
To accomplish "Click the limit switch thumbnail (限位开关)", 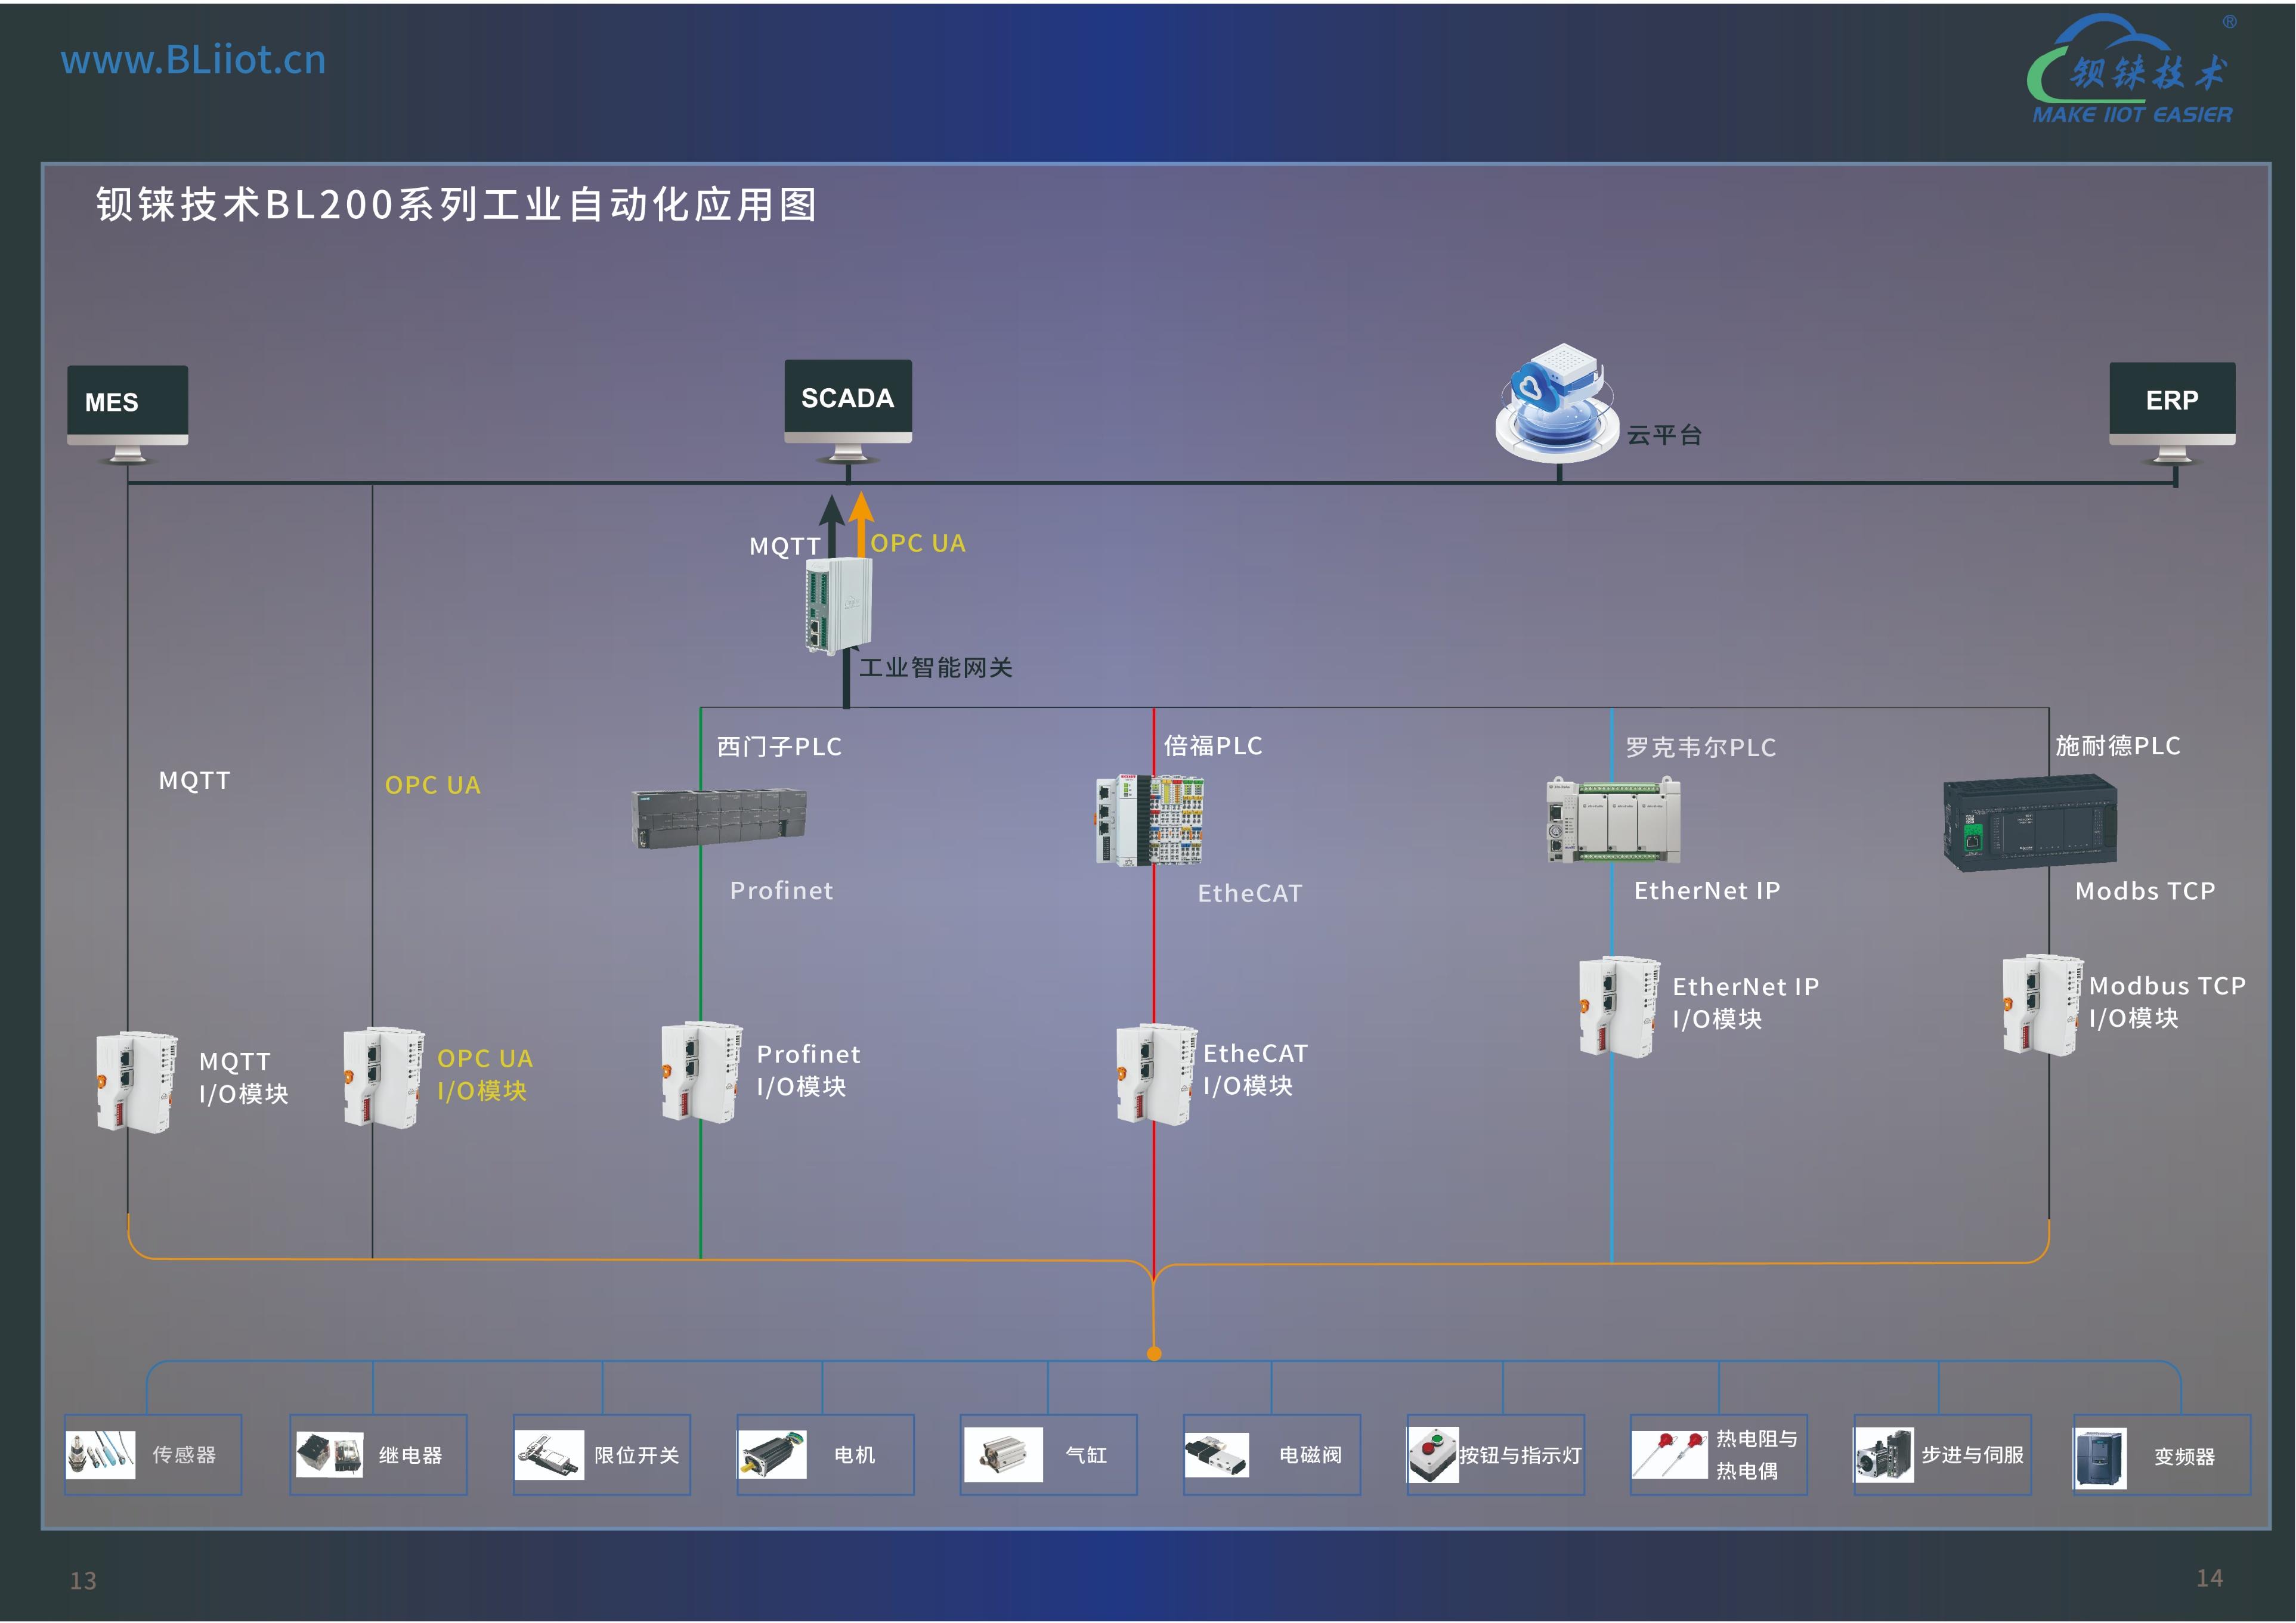I will point(549,1455).
